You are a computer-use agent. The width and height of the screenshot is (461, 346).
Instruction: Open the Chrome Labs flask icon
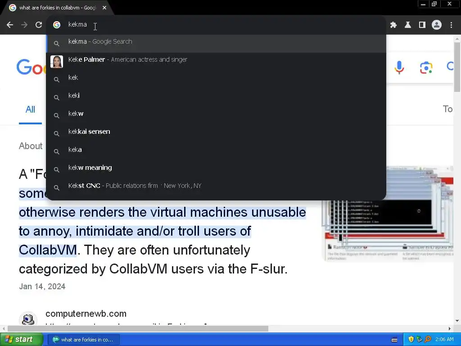coord(408,25)
